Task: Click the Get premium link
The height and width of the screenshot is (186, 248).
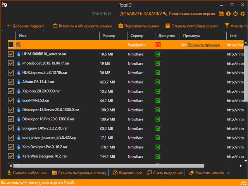Action: point(204,45)
